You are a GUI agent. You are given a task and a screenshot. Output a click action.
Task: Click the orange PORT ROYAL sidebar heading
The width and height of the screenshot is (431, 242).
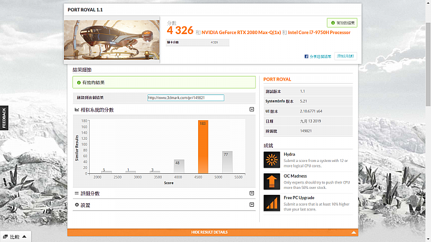(277, 79)
